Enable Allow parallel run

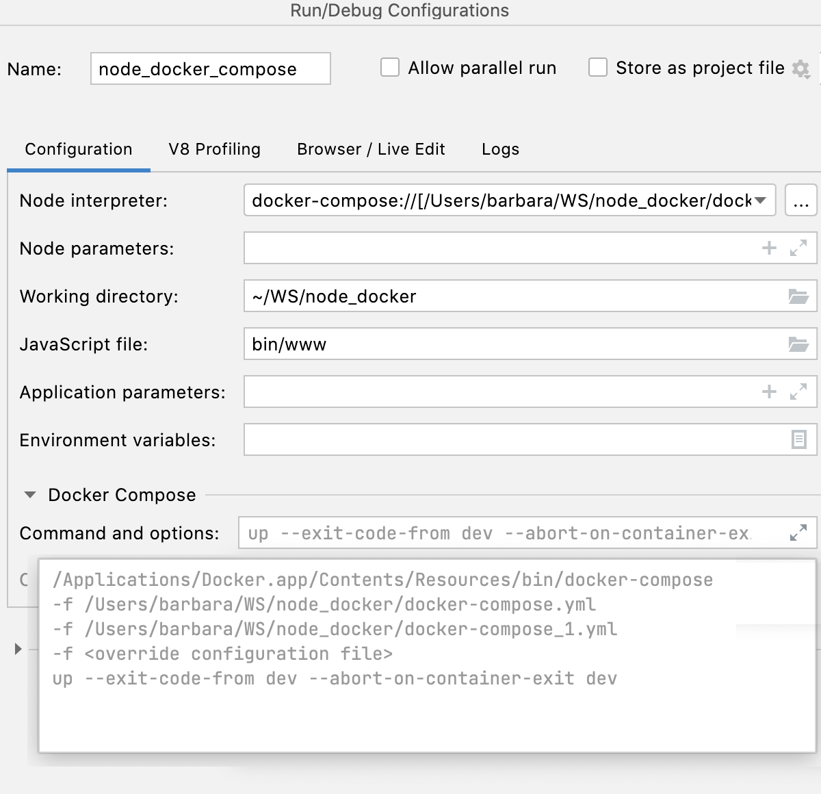point(389,67)
